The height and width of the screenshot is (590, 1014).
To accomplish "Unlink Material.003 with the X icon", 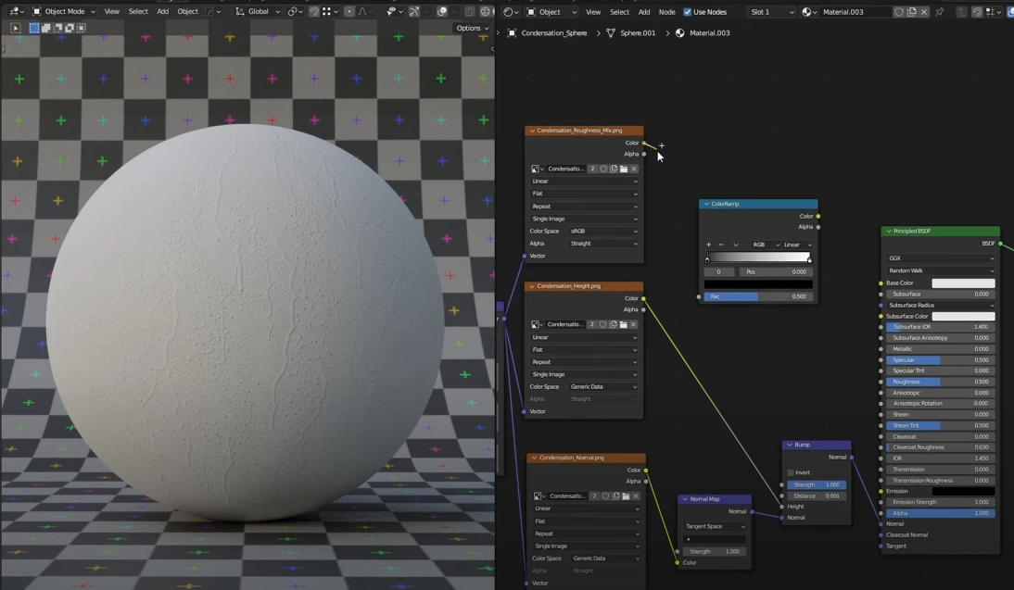I will point(924,12).
